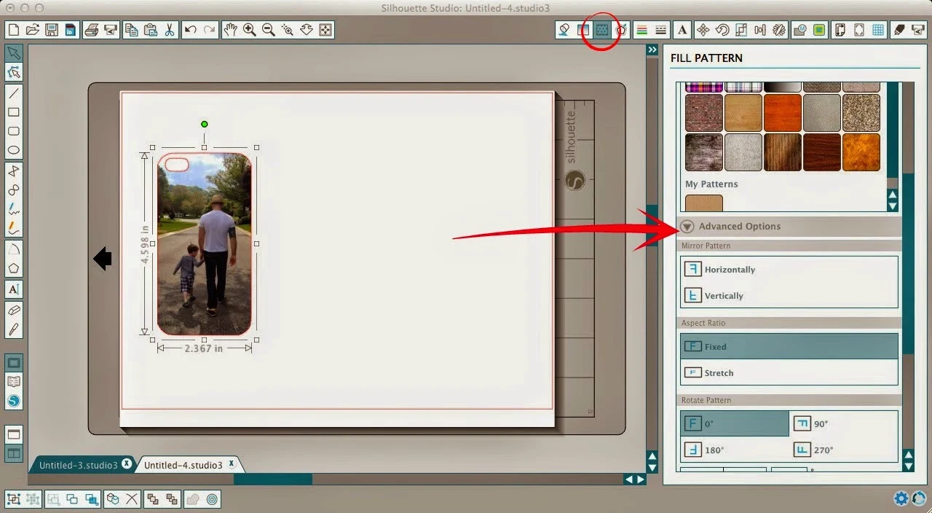
Task: Click the Save document icon
Action: [x=52, y=30]
